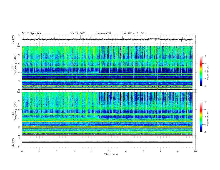Click the ch.2 "Frequency (kHz)" axis label

click(x=16, y=110)
